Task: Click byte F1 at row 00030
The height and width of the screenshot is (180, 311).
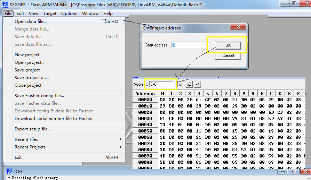Action: [x=162, y=119]
